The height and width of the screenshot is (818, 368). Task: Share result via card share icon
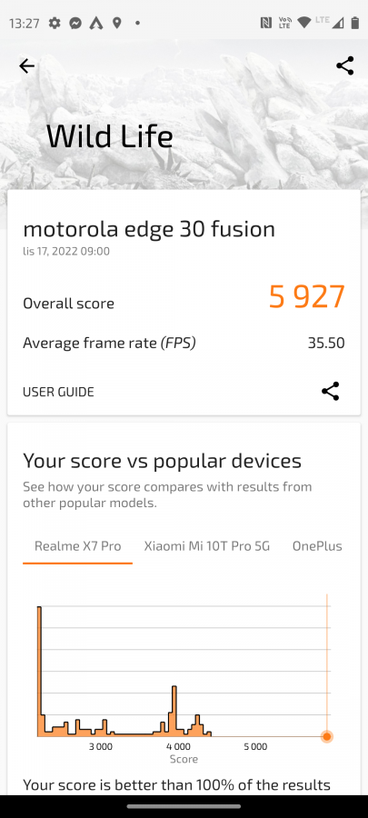click(331, 391)
